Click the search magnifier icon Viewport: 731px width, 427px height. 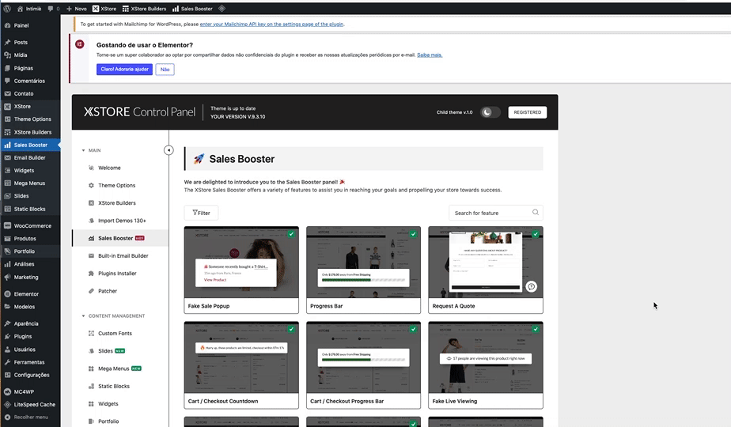pyautogui.click(x=535, y=212)
